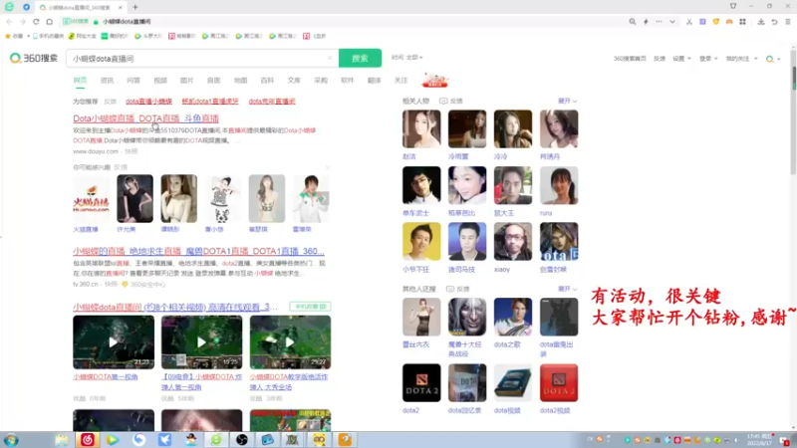
Task: Open the 登录 dropdown
Action: coord(708,59)
